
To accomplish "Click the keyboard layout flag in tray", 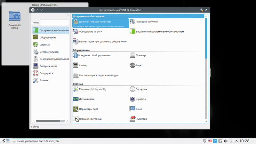I will click(x=210, y=141).
